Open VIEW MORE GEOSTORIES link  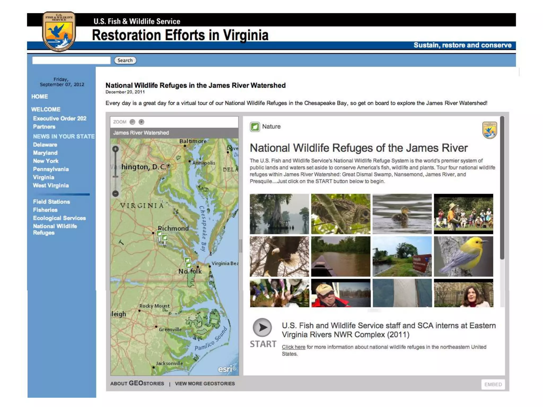pyautogui.click(x=205, y=383)
